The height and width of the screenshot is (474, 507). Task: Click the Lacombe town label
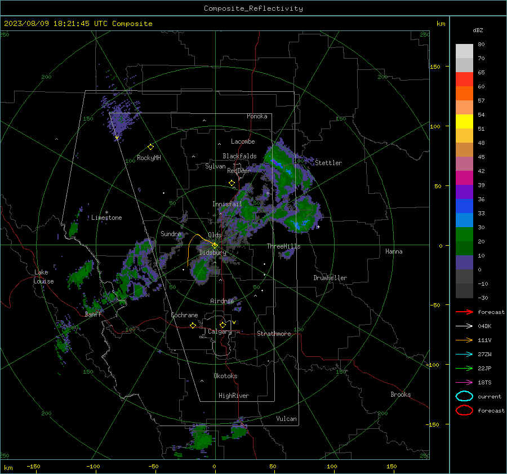[243, 141]
